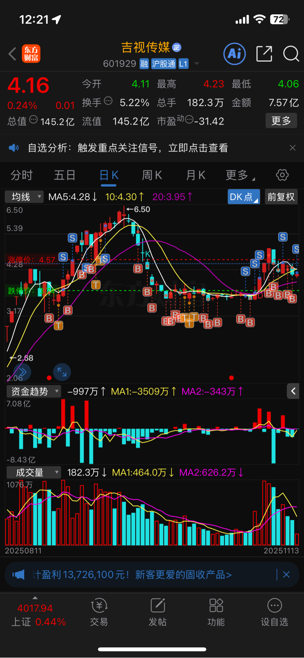Toggle the DK点 signal button
This screenshot has width=304, height=658.
[243, 197]
